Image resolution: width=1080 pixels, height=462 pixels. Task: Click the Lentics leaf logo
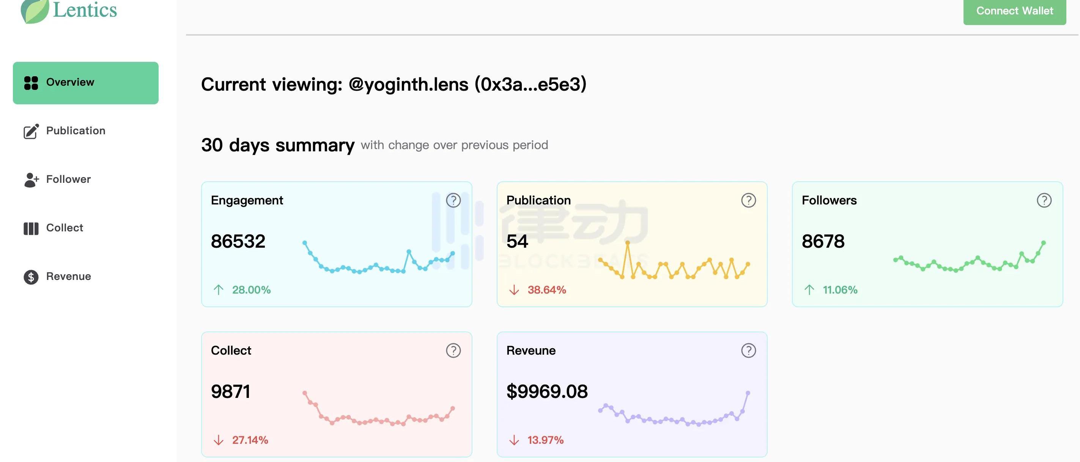(35, 11)
